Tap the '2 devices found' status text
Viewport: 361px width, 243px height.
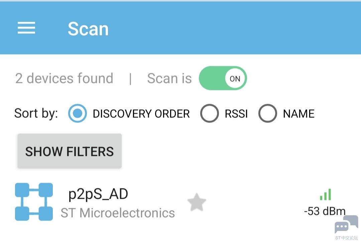(64, 78)
